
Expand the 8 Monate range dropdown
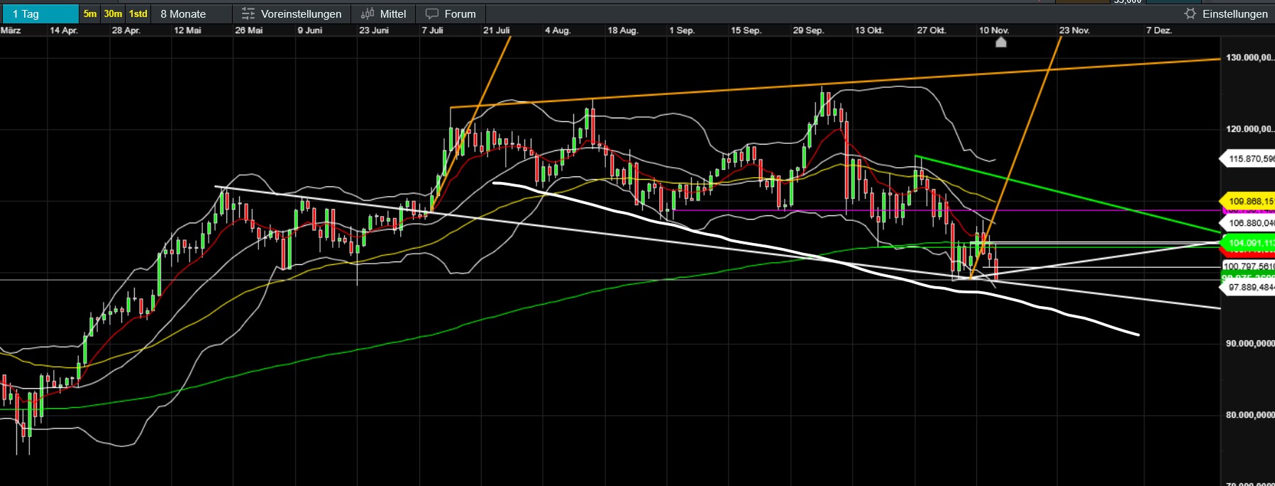tap(183, 14)
